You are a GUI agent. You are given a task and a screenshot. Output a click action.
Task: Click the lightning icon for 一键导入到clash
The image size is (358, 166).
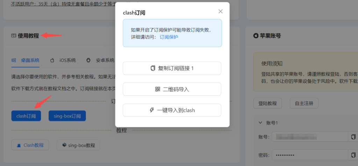[152, 110]
